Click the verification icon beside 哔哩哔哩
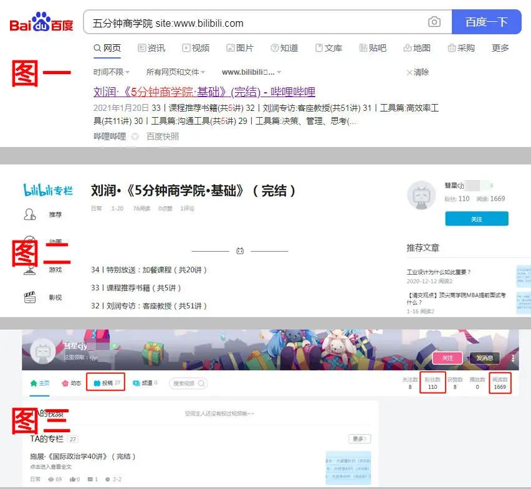The image size is (531, 489). pyautogui.click(x=135, y=136)
